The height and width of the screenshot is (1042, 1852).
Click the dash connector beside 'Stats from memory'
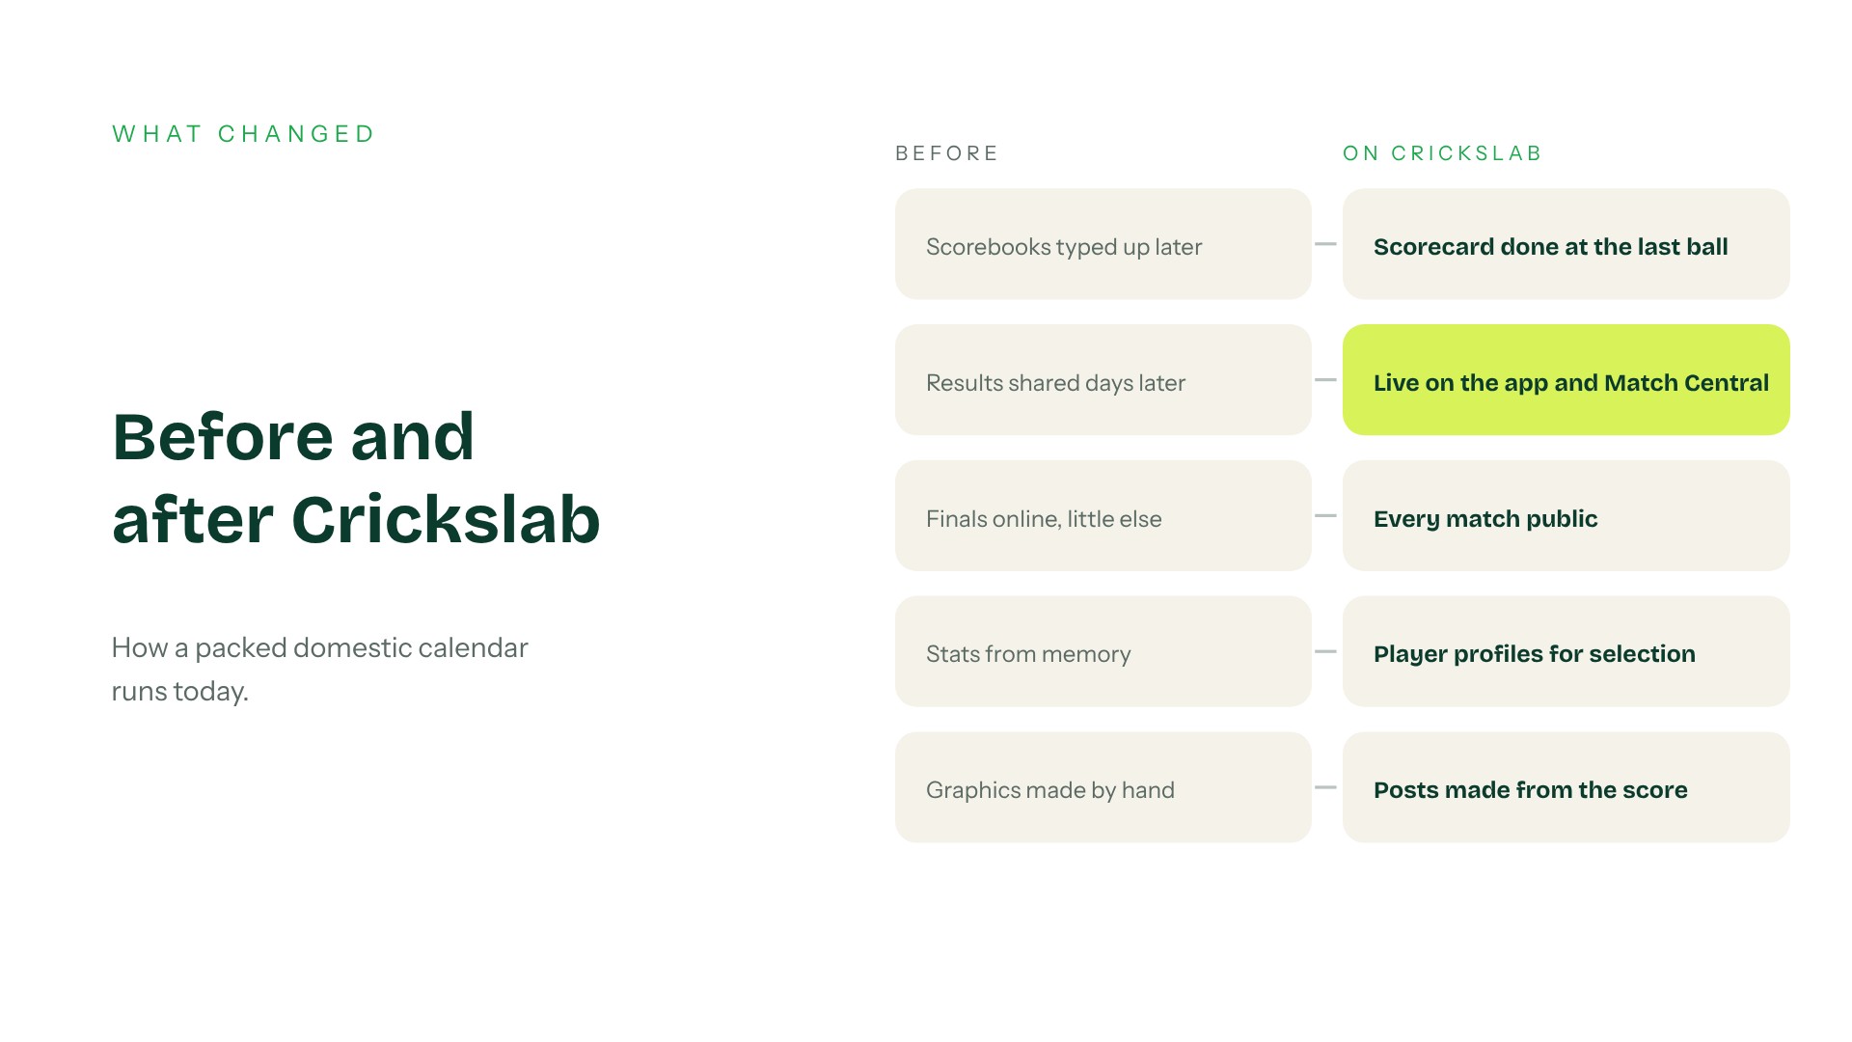coord(1326,652)
